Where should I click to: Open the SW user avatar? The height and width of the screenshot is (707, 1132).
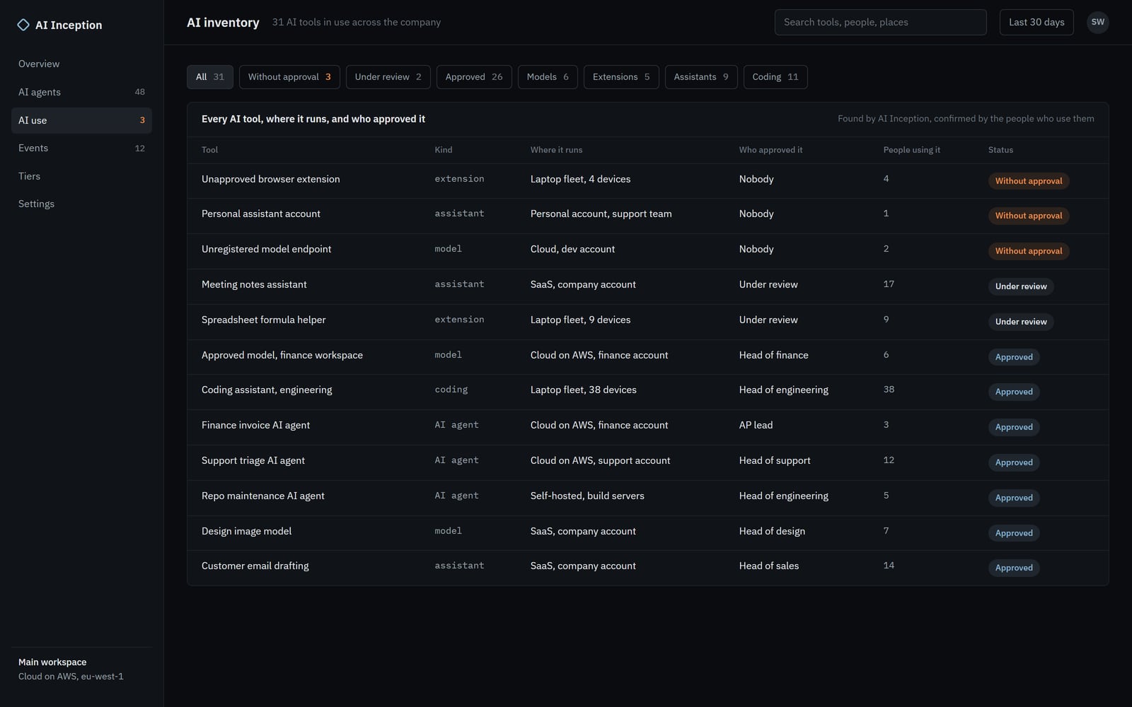click(1097, 22)
